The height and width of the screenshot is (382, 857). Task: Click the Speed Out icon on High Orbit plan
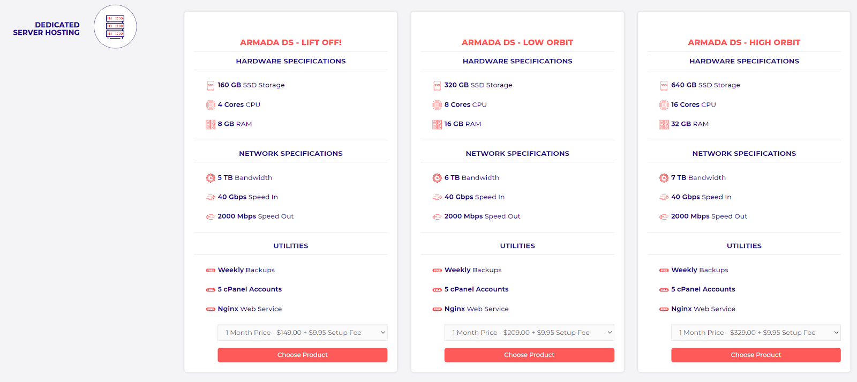(664, 216)
